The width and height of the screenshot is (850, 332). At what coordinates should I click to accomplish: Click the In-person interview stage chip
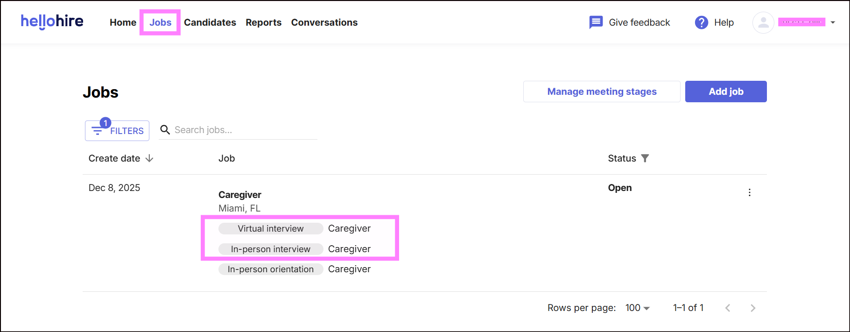click(x=271, y=249)
